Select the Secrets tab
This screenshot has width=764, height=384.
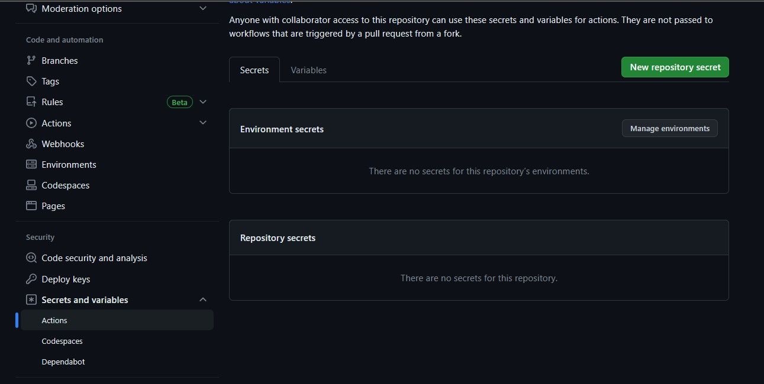pyautogui.click(x=254, y=70)
